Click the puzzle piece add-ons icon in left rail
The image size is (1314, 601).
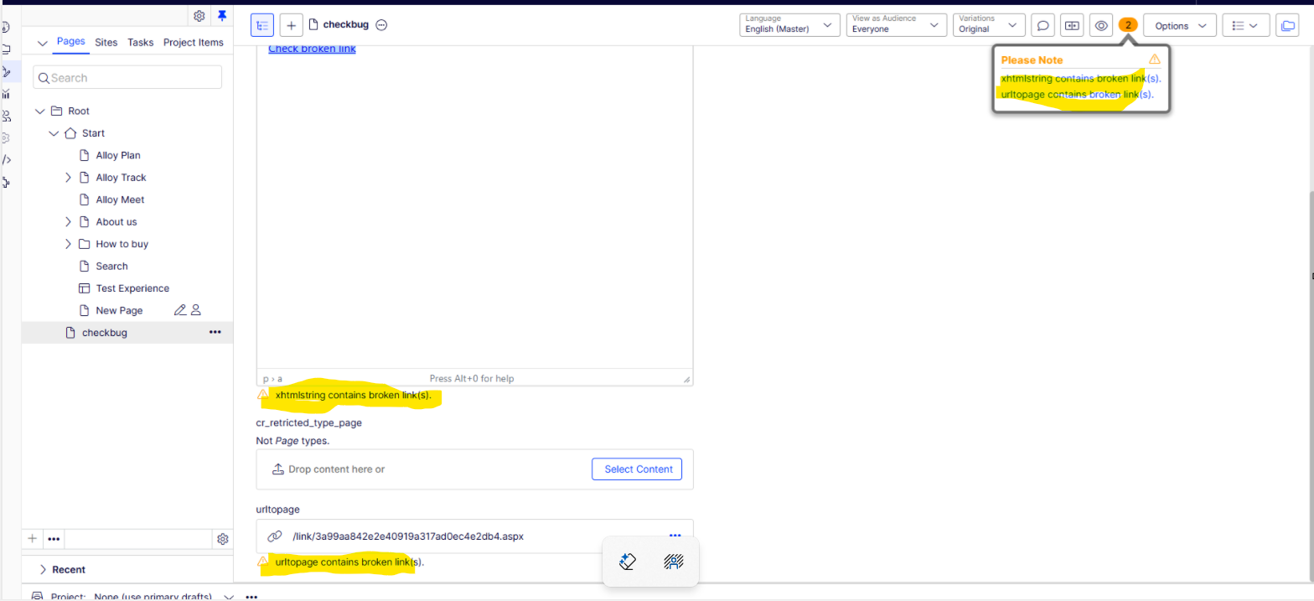point(7,181)
